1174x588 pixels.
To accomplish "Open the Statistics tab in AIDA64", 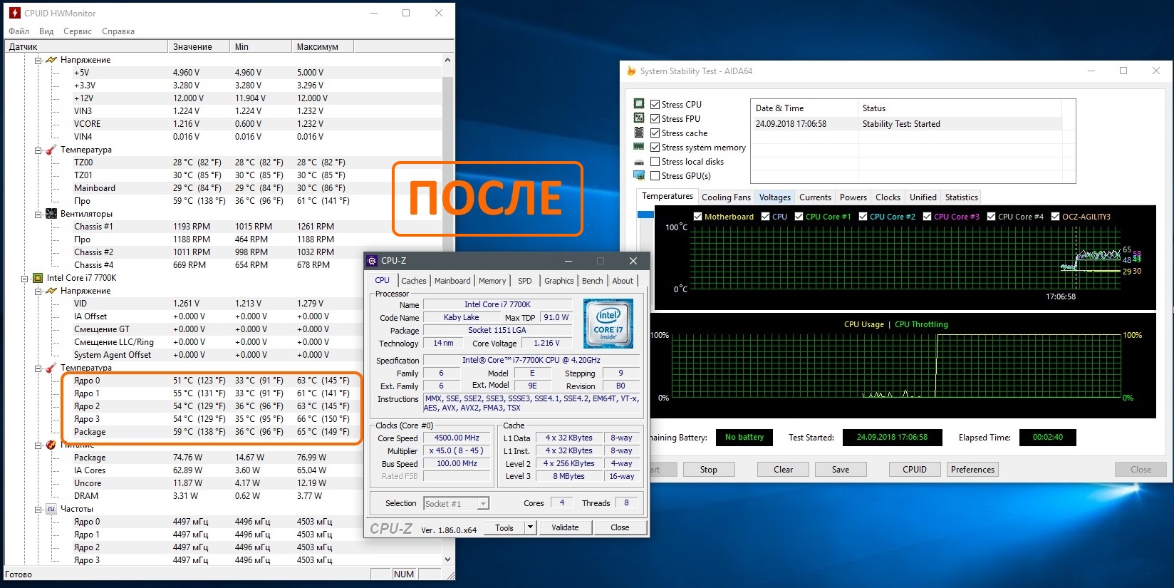I will 962,197.
